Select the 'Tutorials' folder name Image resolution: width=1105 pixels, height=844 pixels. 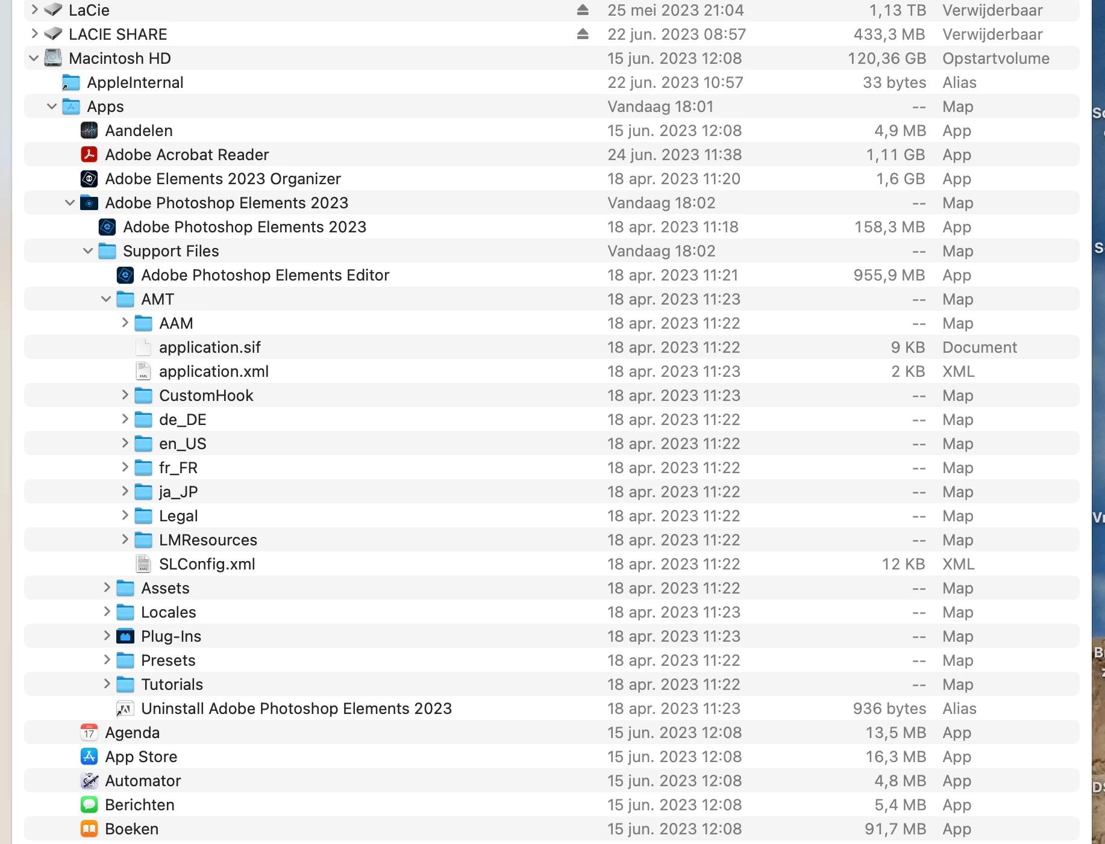tap(172, 684)
